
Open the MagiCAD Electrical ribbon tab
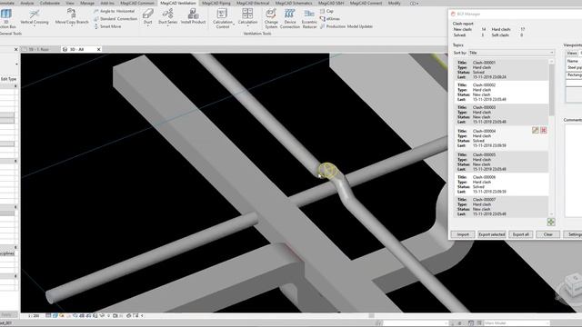253,3
